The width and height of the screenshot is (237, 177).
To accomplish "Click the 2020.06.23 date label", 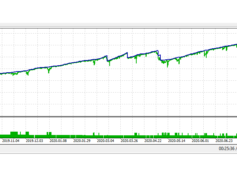I will pyautogui.click(x=224, y=141).
